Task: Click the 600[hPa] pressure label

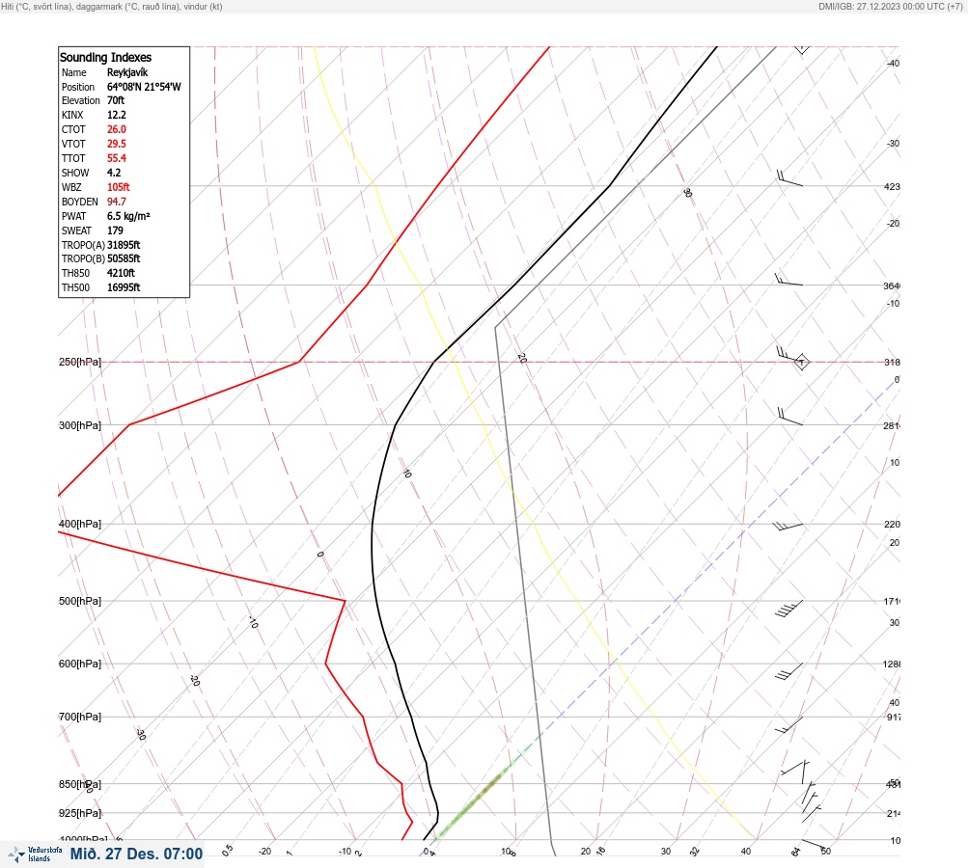Action: [x=80, y=664]
